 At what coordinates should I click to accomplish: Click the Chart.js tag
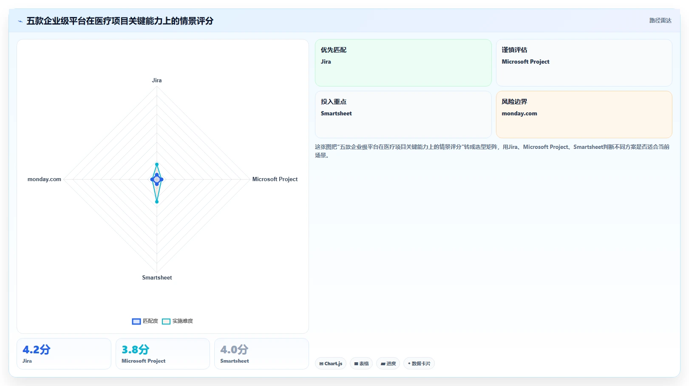click(x=331, y=364)
